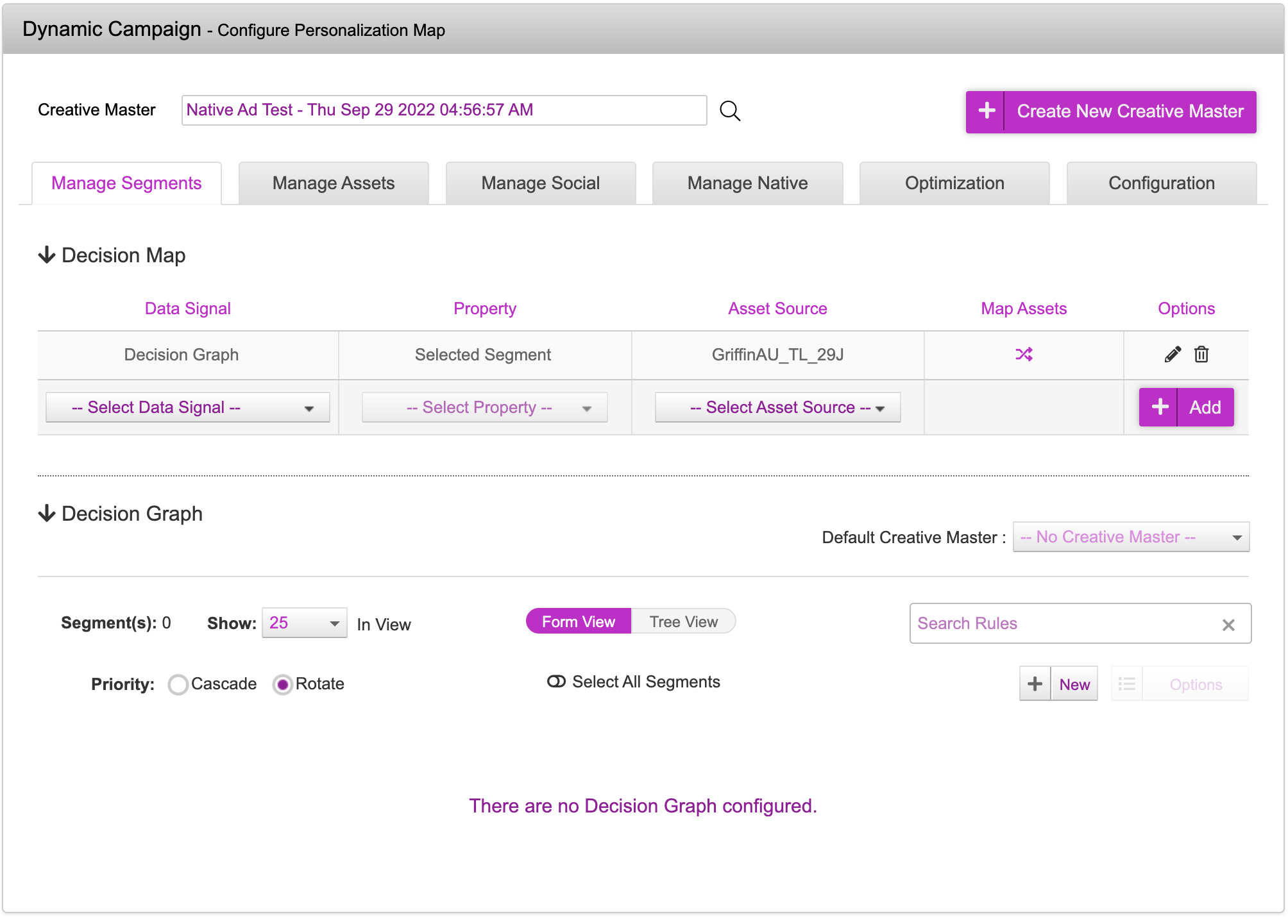Click plus icon on Create New Creative Master
This screenshot has height=917, width=1288.
click(986, 111)
